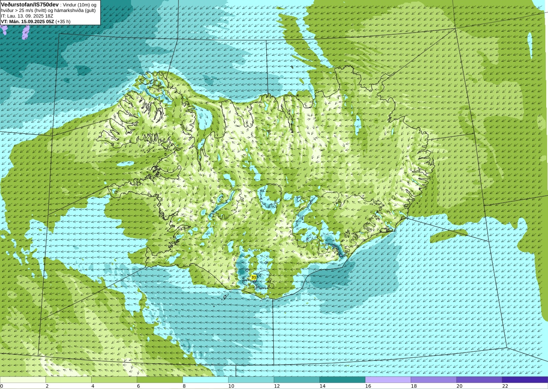The image size is (548, 389).
Task: Click the "VT: Mán. 15.09.2025 05Z" valid time
Action: point(27,21)
